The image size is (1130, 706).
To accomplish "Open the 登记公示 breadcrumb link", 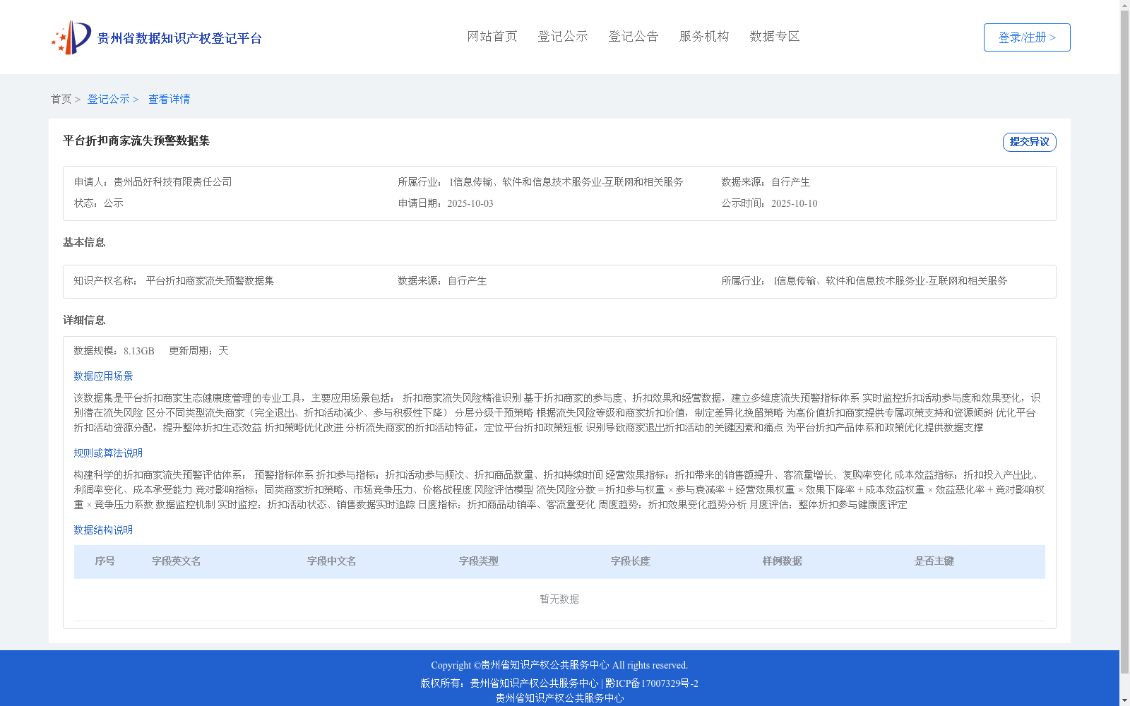I will click(108, 99).
